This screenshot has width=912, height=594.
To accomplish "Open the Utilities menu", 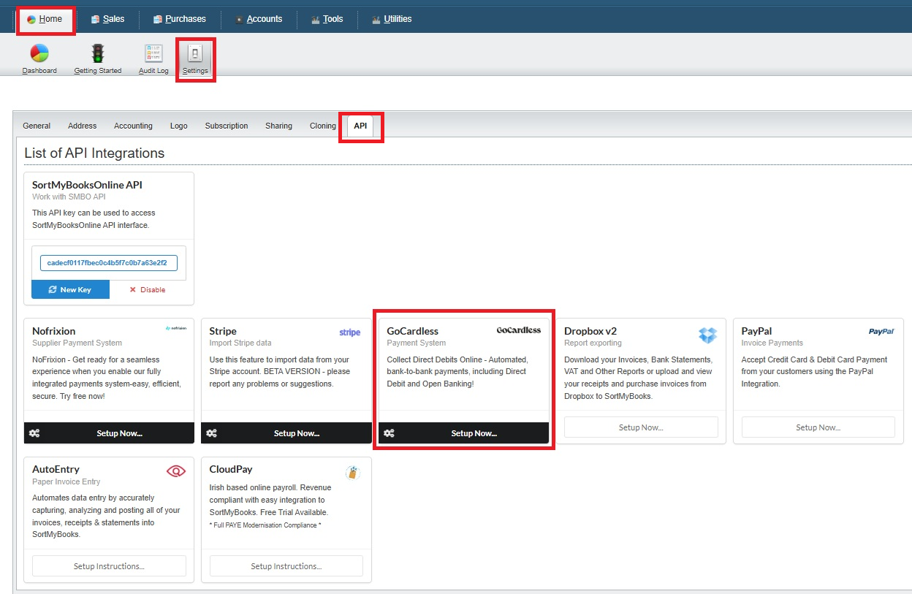I will (x=392, y=19).
